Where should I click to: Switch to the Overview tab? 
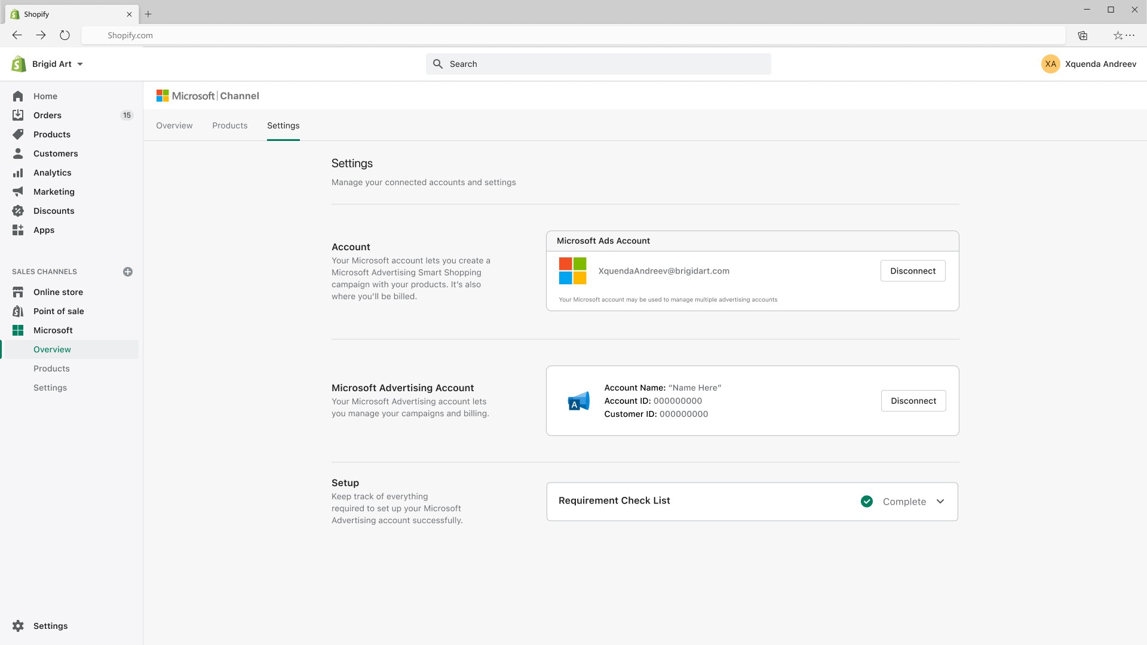(174, 125)
